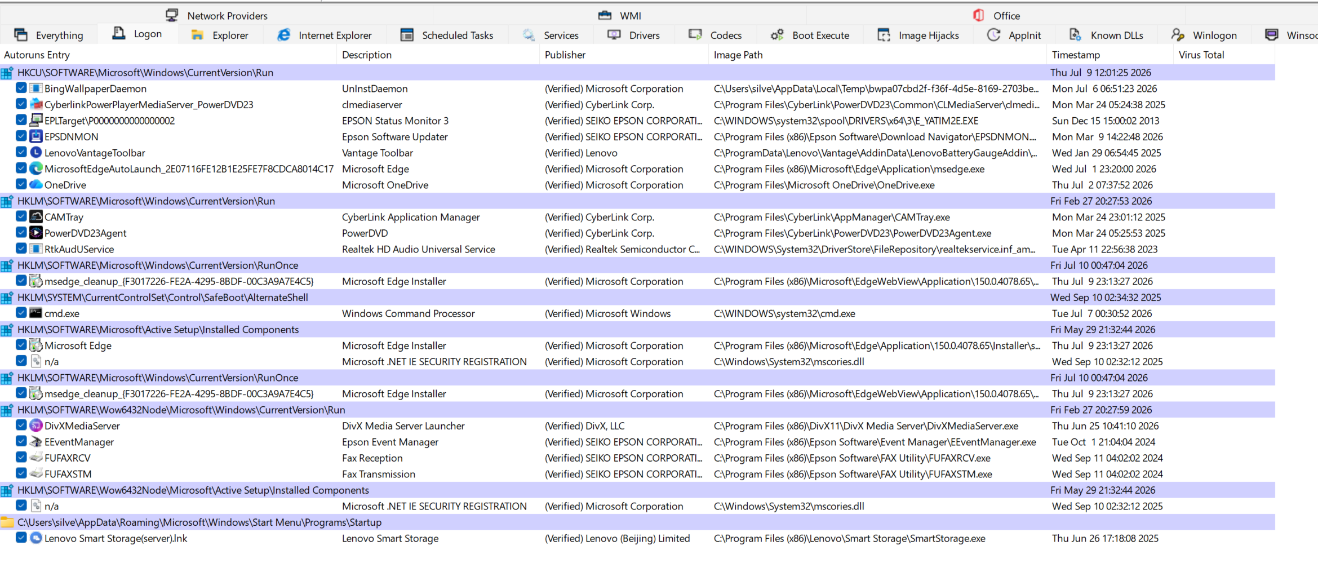1318x572 pixels.
Task: Click the E_YATIM2E.EXE image path
Action: [x=846, y=121]
